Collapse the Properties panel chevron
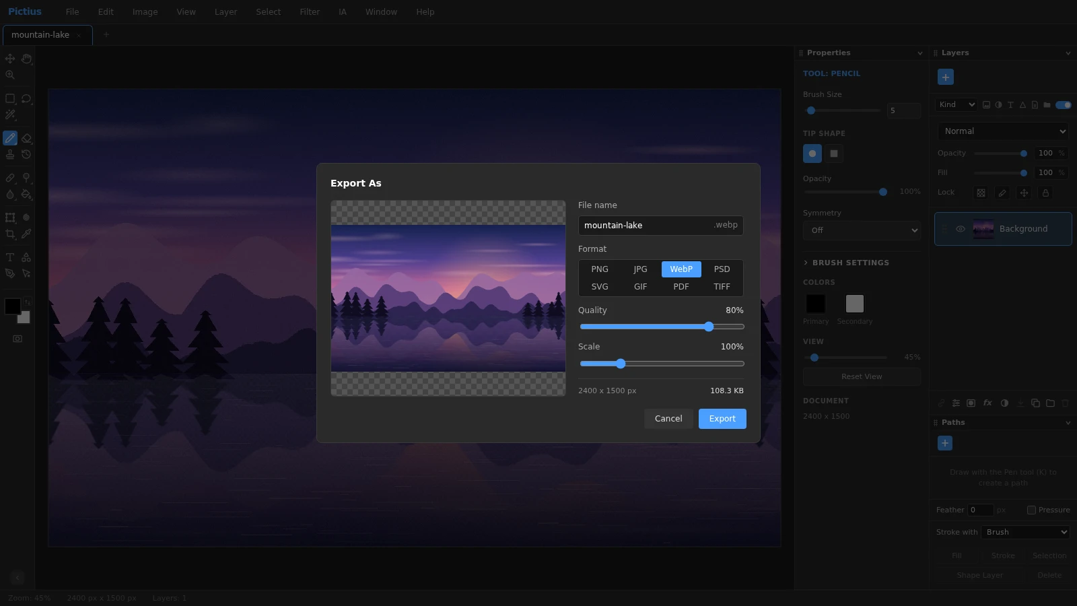The height and width of the screenshot is (606, 1077). click(x=920, y=53)
